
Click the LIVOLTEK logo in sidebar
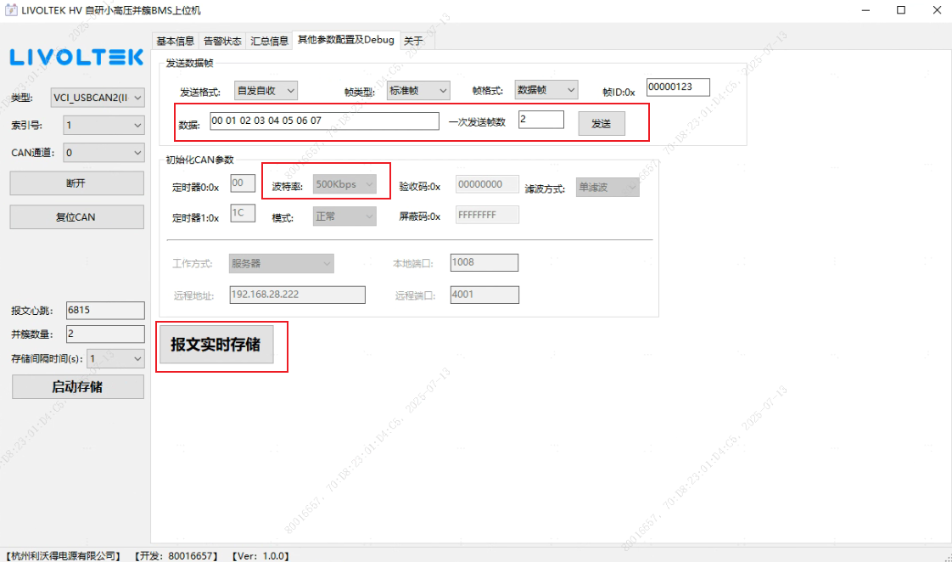click(x=76, y=57)
